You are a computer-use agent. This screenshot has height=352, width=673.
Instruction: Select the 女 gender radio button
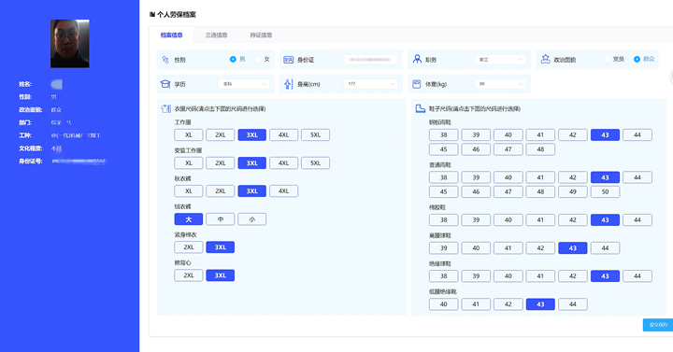[x=258, y=59]
